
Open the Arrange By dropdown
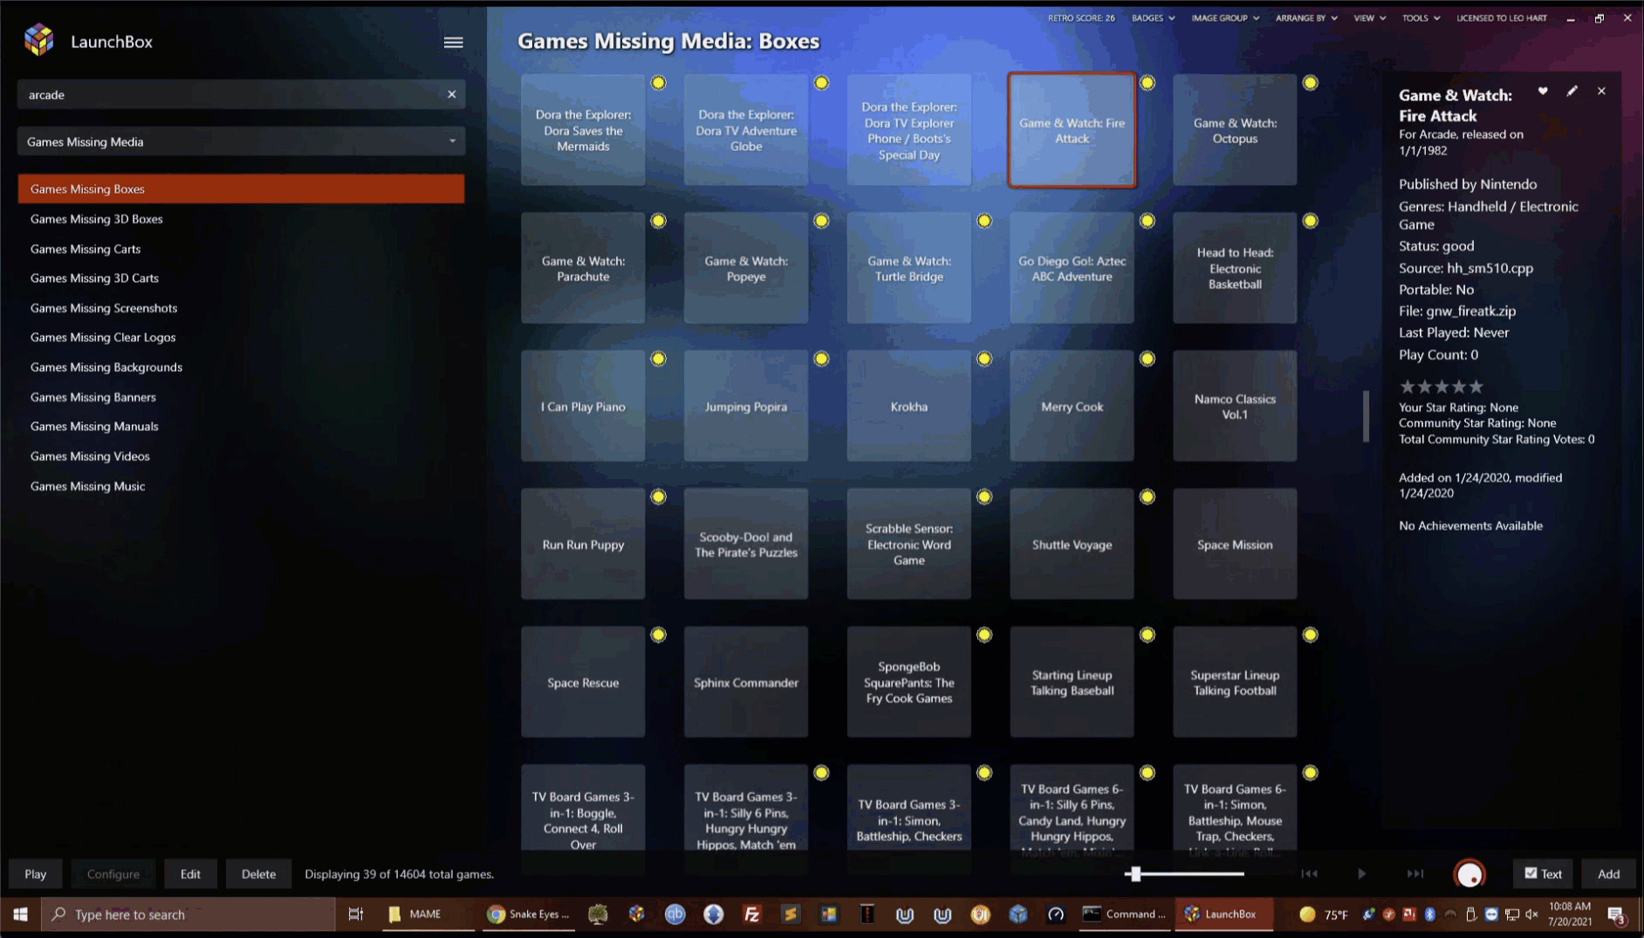pyautogui.click(x=1305, y=17)
